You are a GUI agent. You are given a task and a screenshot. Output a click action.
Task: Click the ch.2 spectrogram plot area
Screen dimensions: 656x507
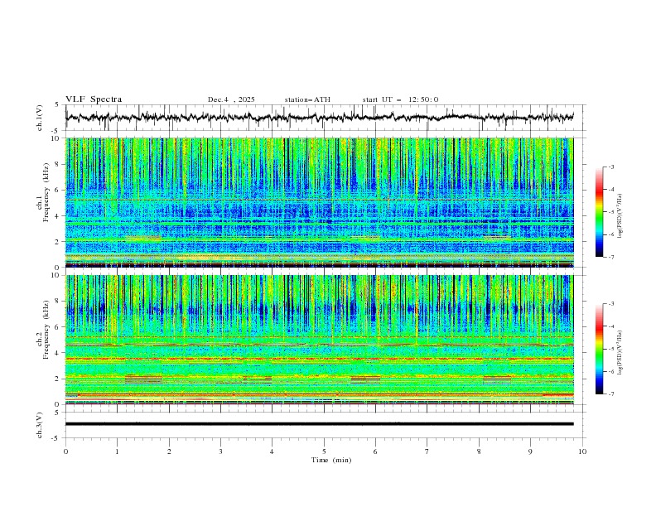pyautogui.click(x=320, y=340)
